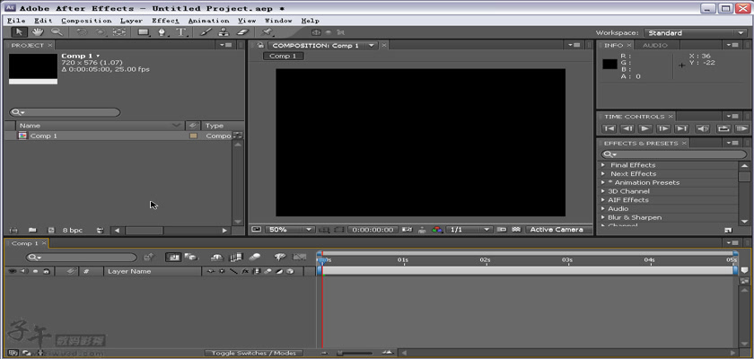This screenshot has height=359, width=754.
Task: Select the Type text tool
Action: click(x=181, y=32)
